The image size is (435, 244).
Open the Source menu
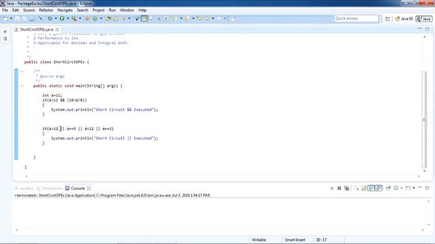29,10
